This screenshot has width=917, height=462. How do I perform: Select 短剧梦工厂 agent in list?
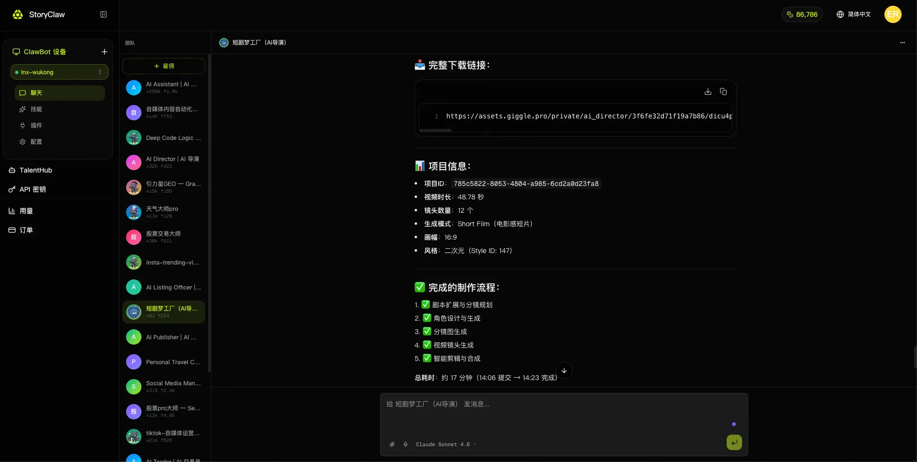pos(163,312)
